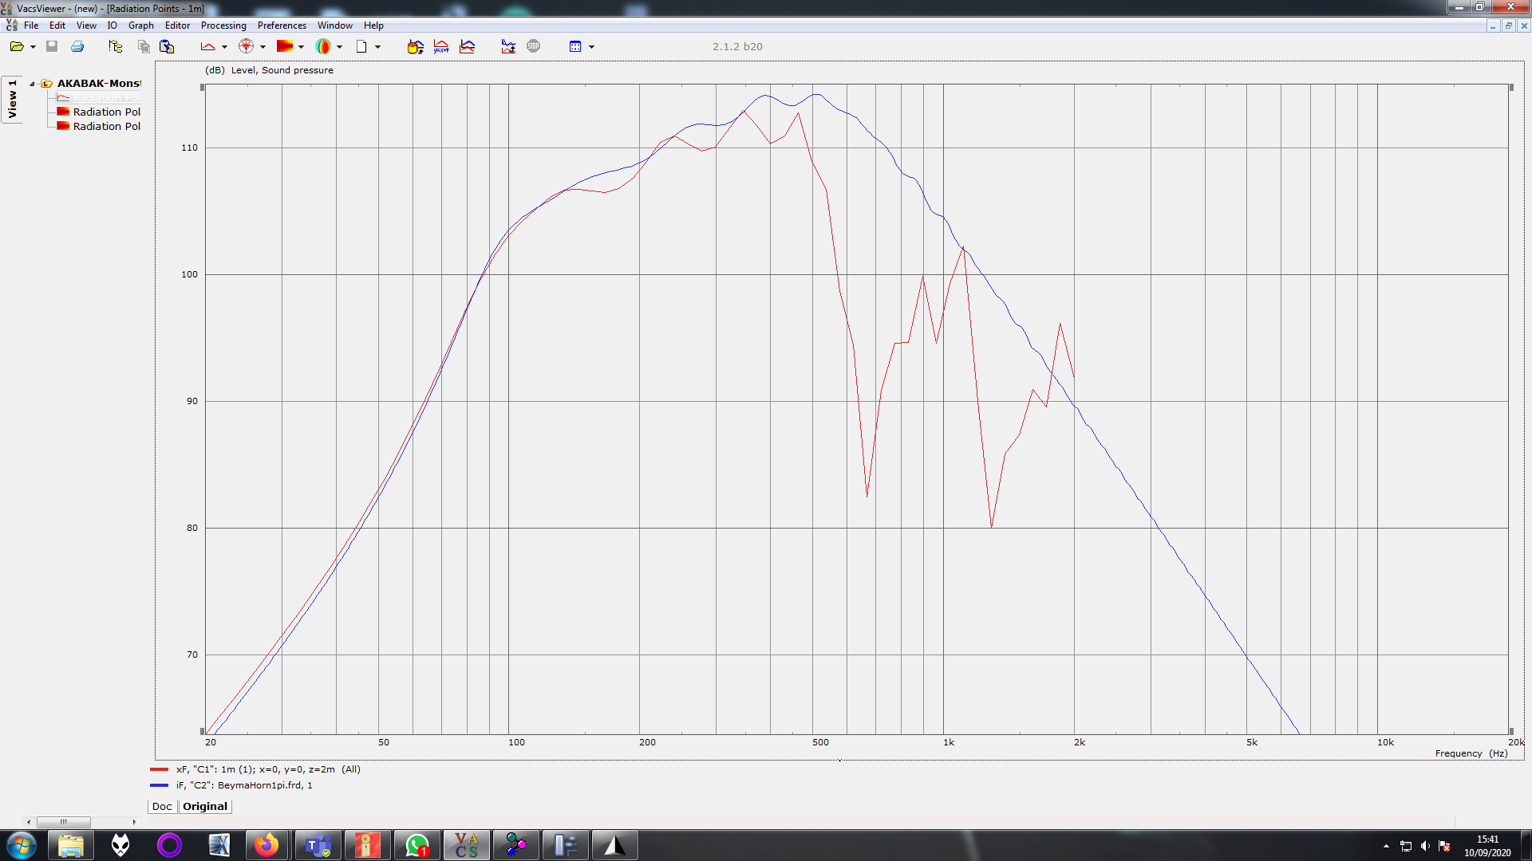This screenshot has height=861, width=1532.
Task: Click the y=x+r curve calculation icon
Action: coord(441,47)
